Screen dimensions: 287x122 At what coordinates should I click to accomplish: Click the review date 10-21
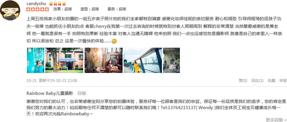click(31, 80)
